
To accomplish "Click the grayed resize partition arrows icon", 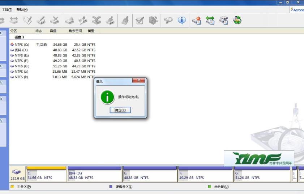I will click(x=14, y=20).
